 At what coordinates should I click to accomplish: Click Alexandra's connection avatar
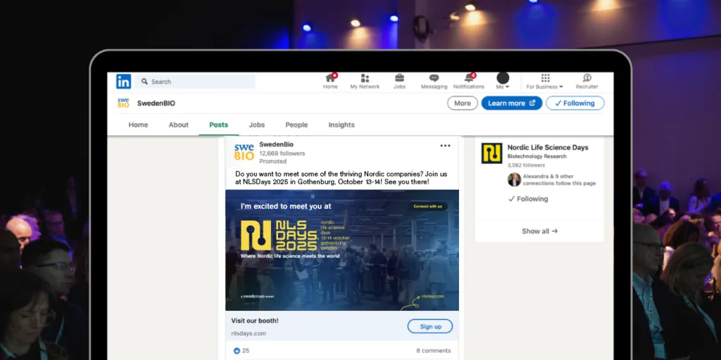(x=514, y=179)
